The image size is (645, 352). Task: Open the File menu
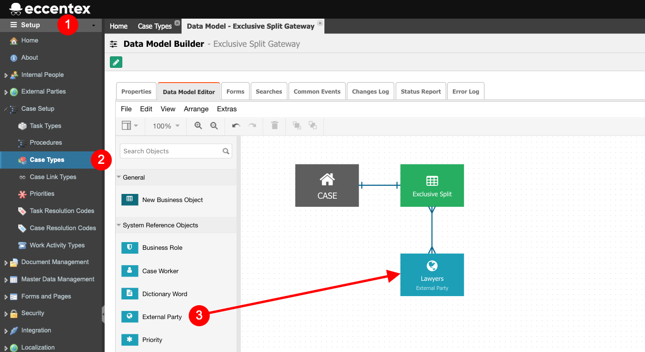click(126, 109)
